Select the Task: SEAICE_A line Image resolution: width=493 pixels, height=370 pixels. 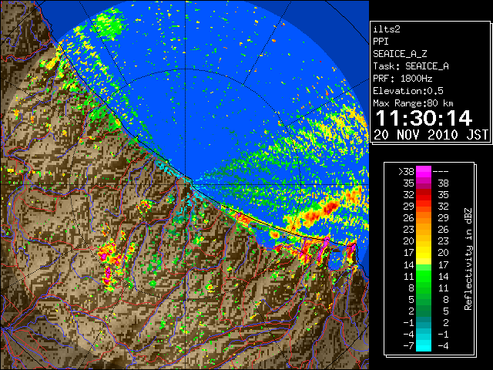point(411,66)
